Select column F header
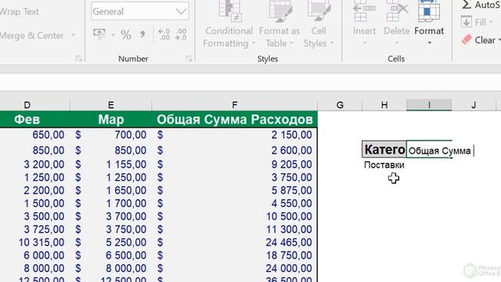Screen dimensions: 501x282 click(235, 105)
